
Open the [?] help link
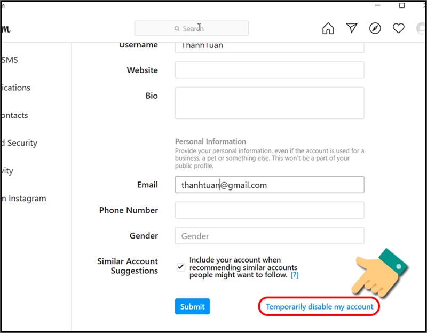tap(295, 275)
